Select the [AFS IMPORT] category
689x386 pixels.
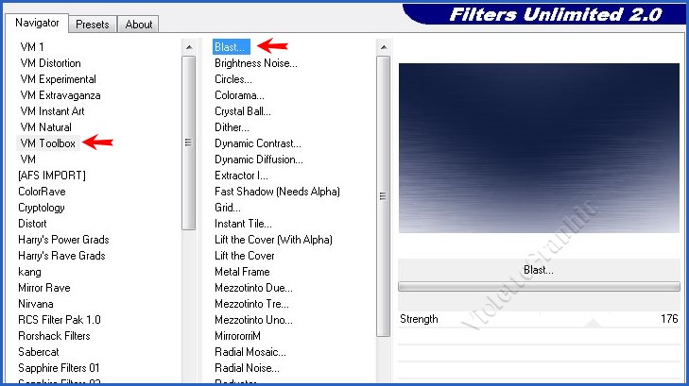(52, 176)
